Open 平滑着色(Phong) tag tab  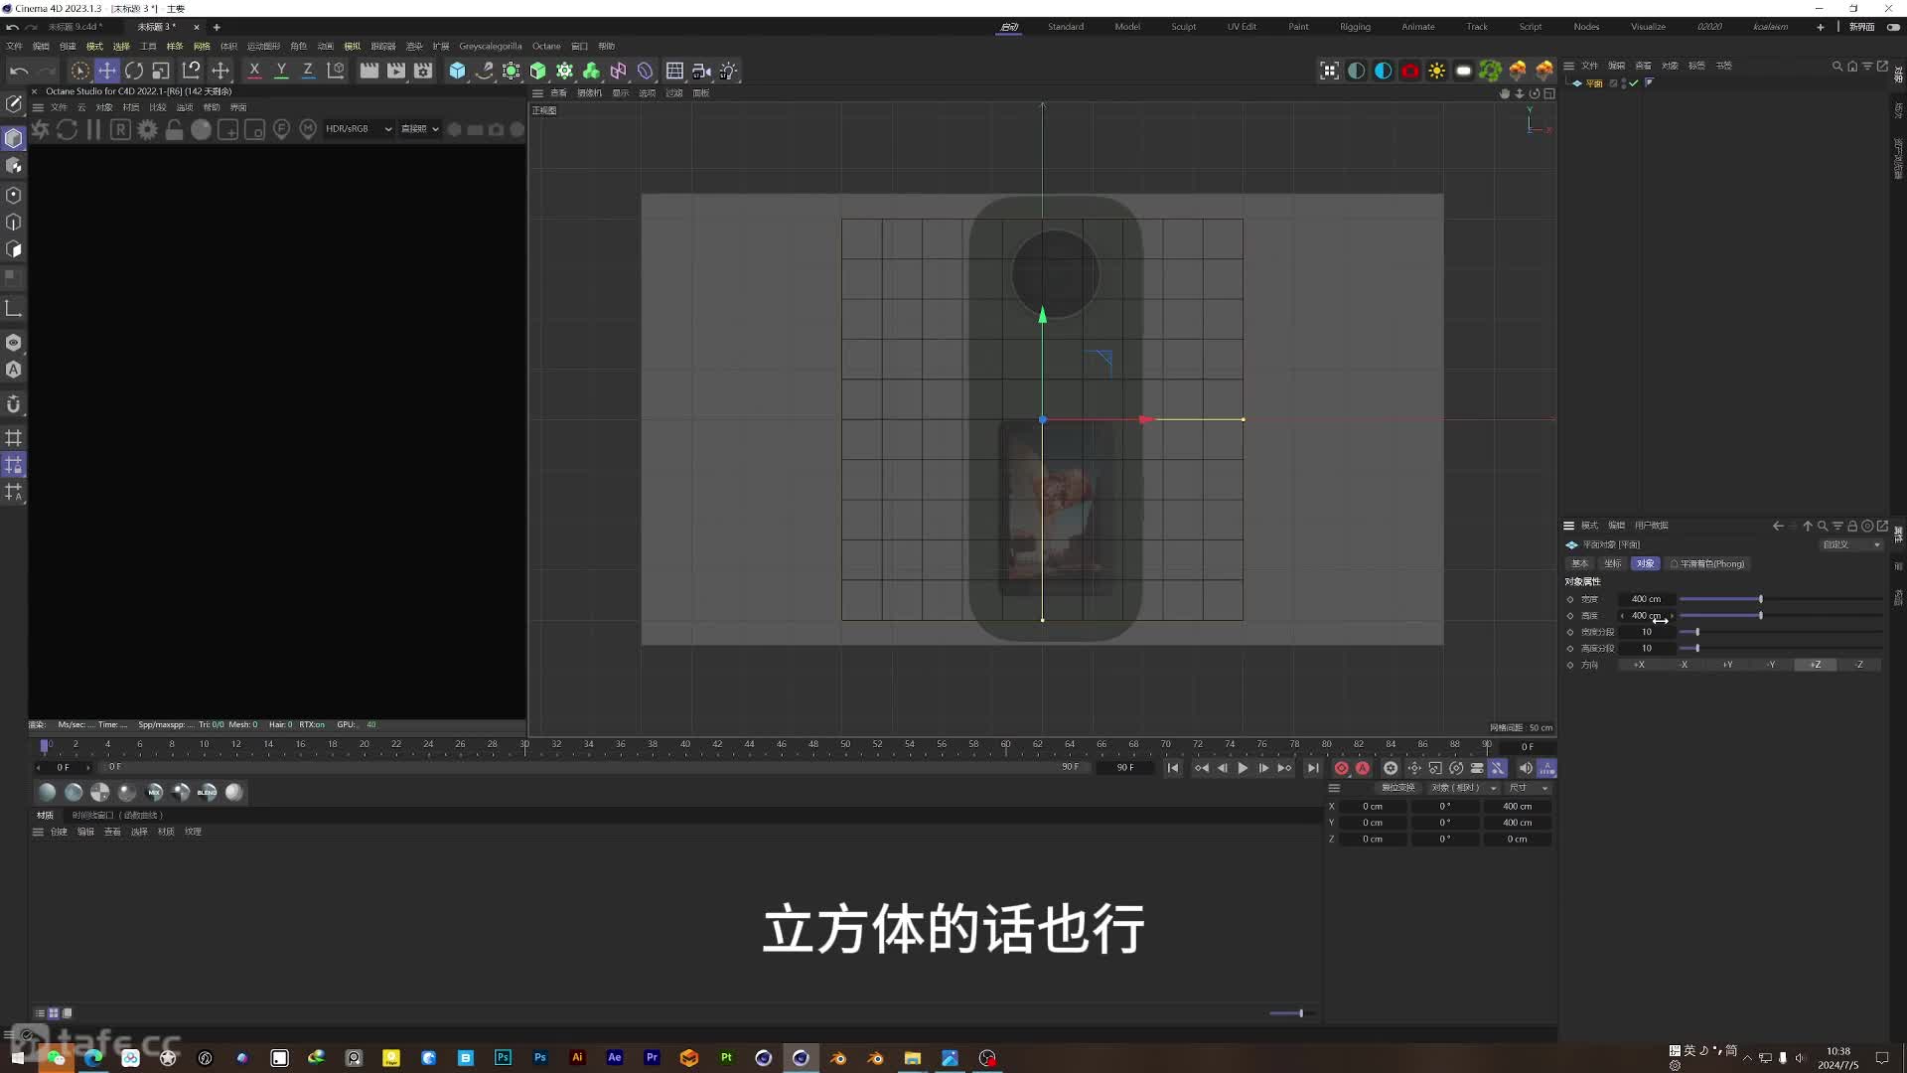1707,563
